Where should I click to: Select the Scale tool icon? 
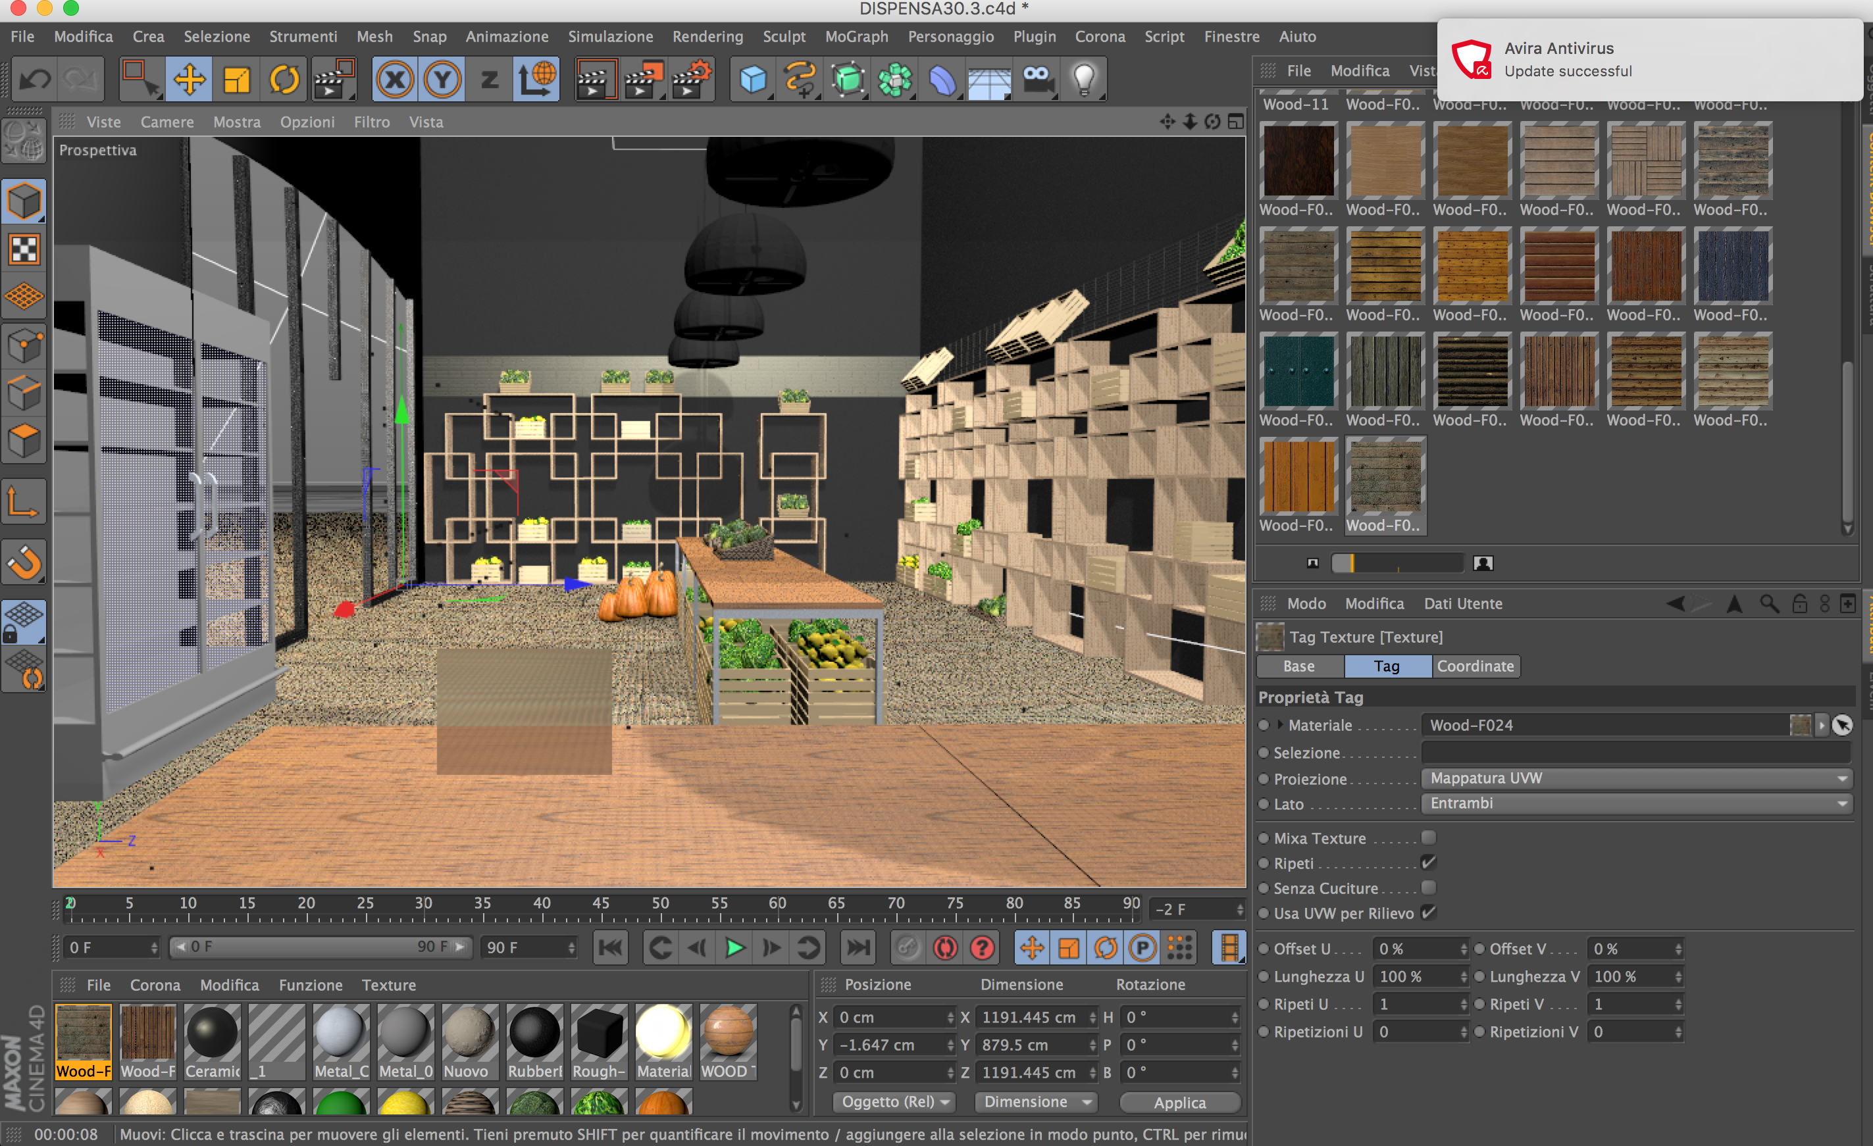click(x=236, y=79)
